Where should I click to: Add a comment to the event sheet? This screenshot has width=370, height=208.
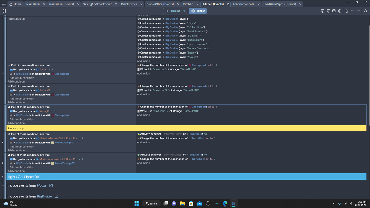pyautogui.click(x=334, y=11)
